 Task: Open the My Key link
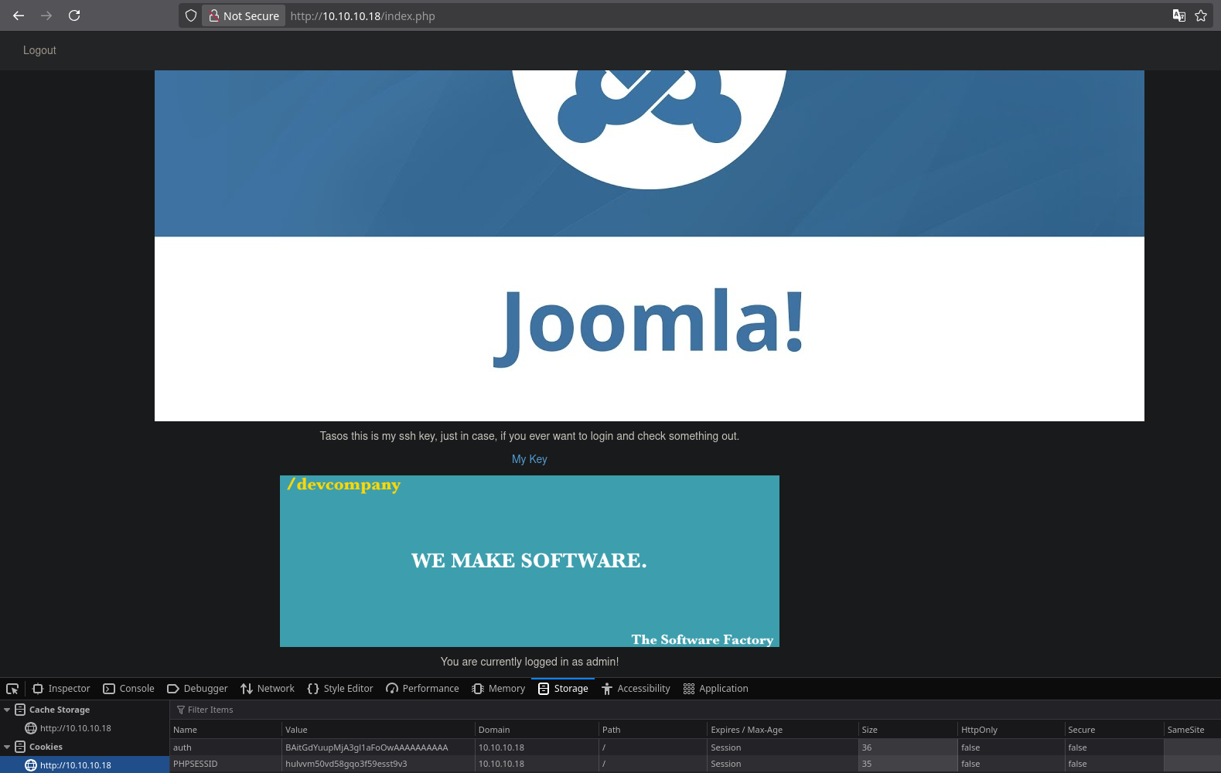point(530,459)
